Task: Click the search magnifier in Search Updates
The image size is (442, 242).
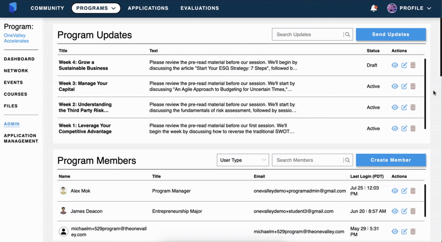Action: (348, 35)
